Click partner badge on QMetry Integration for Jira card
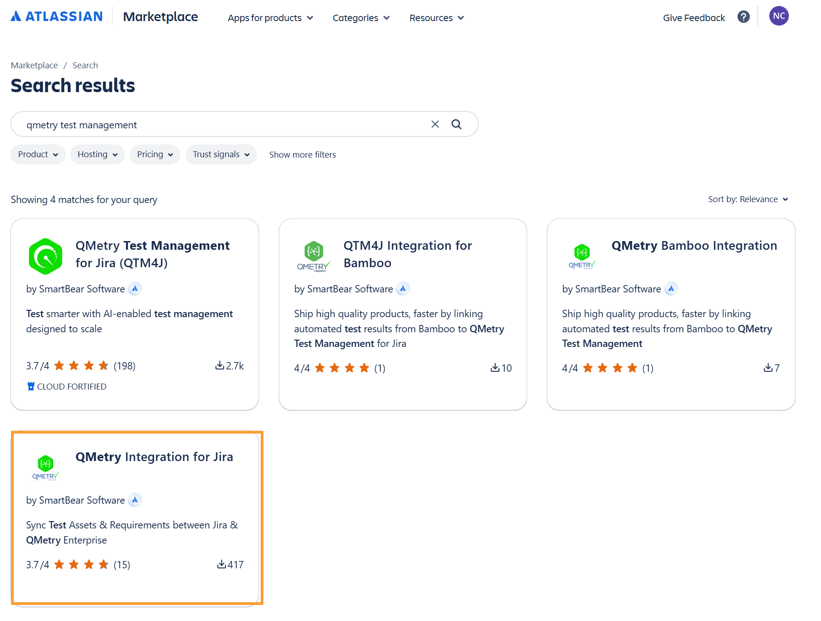Image resolution: width=821 pixels, height=621 pixels. (135, 500)
